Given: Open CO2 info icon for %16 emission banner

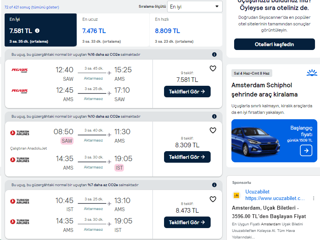Looking at the screenshot, I should [214, 55].
